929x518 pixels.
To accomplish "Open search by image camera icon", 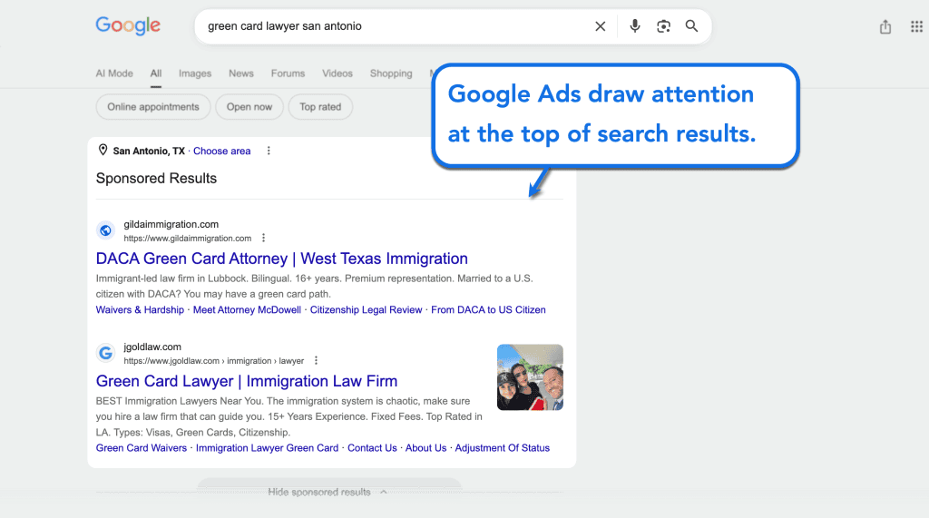I will (663, 26).
